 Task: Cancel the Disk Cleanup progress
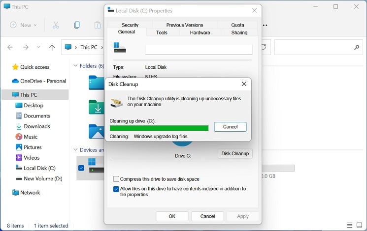(x=231, y=127)
